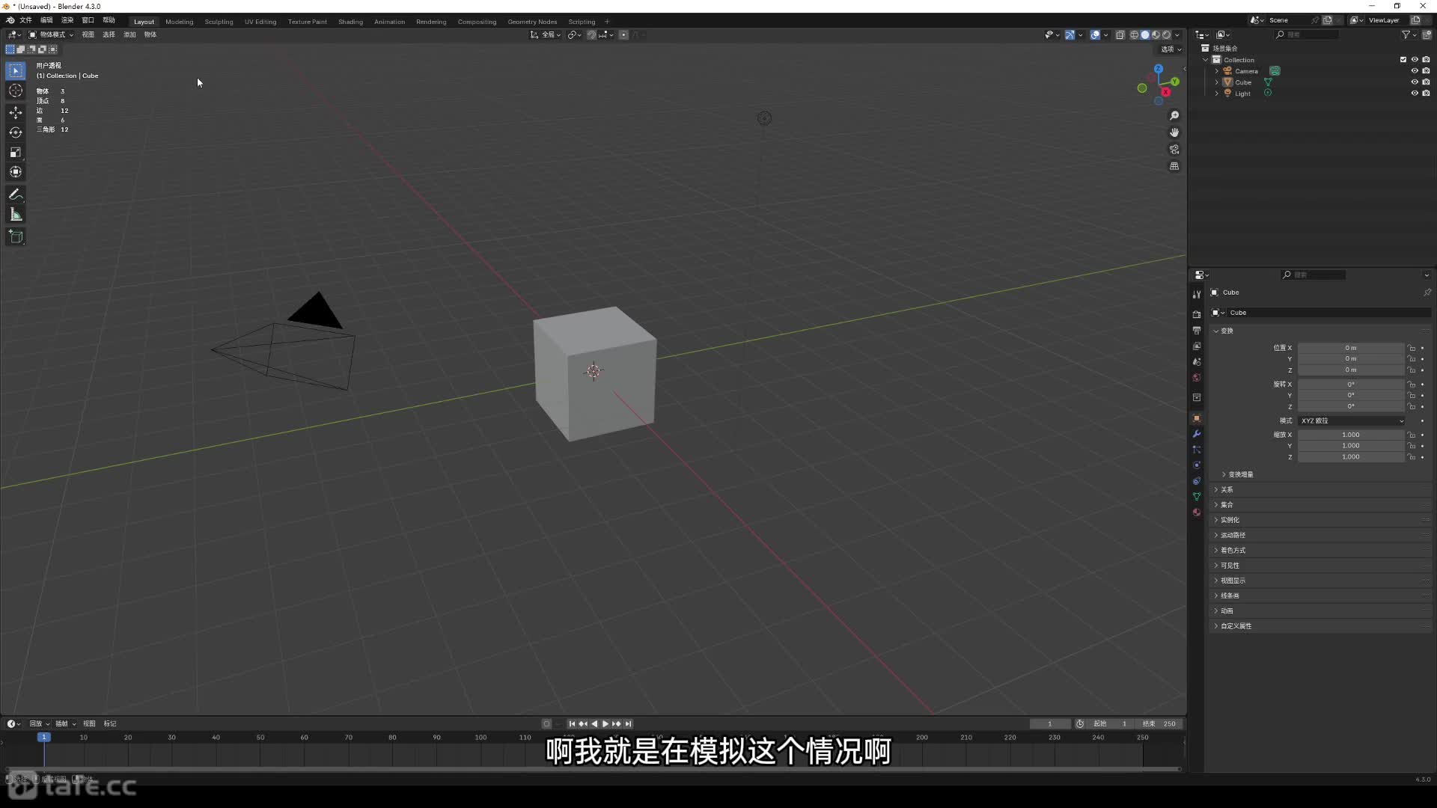Switch to the UV Editing workspace tab
The height and width of the screenshot is (808, 1437).
click(x=260, y=22)
